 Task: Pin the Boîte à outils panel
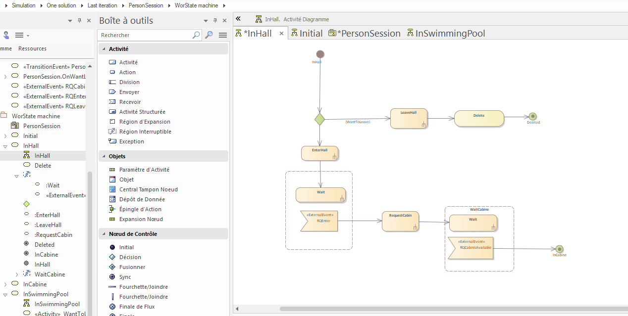point(215,20)
